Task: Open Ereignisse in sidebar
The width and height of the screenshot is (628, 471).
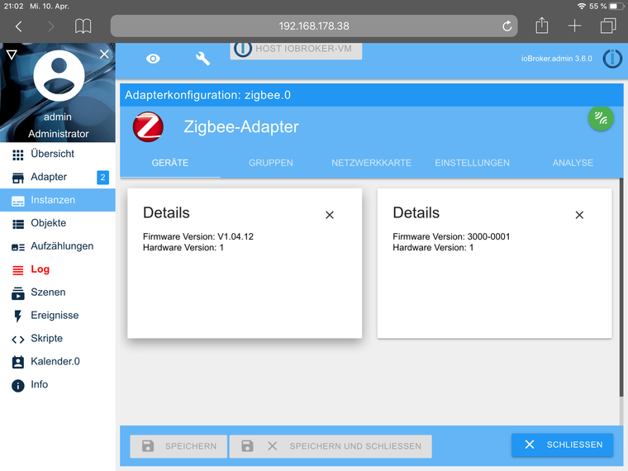Action: point(58,316)
